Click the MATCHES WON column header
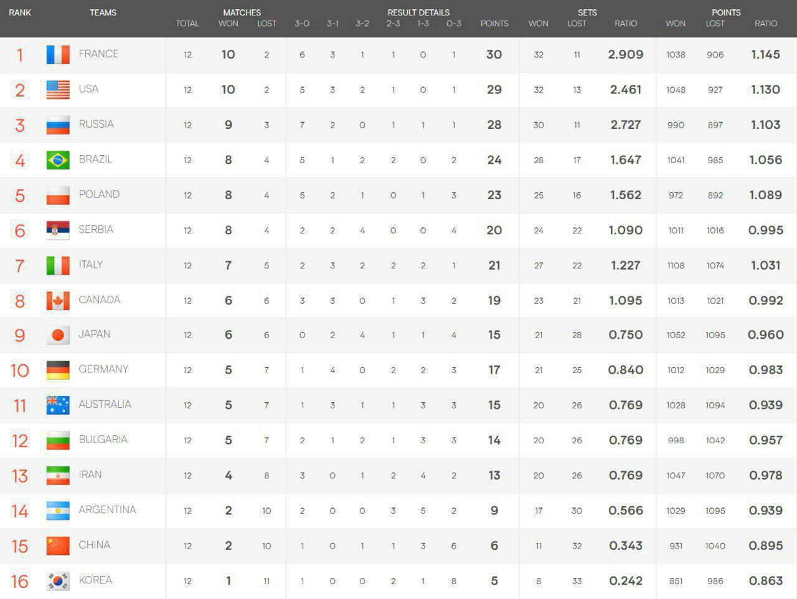Screen dimensions: 797x599 click(229, 24)
